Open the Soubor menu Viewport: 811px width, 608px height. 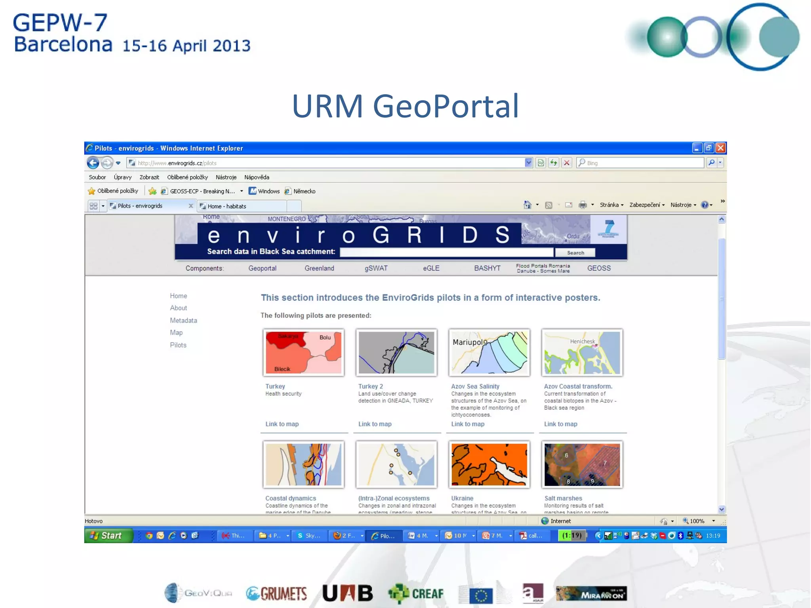[97, 177]
